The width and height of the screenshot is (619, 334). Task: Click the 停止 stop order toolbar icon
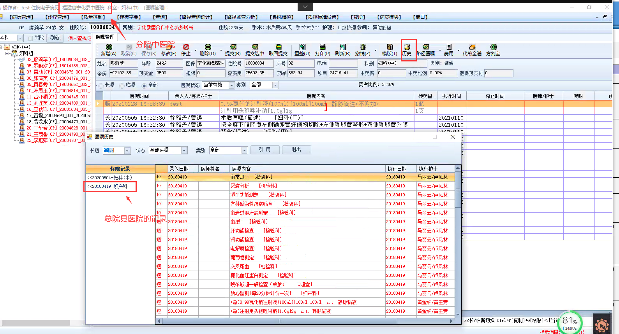(x=186, y=47)
